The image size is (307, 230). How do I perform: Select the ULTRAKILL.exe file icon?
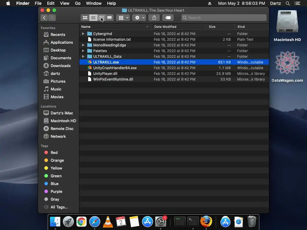[90, 62]
